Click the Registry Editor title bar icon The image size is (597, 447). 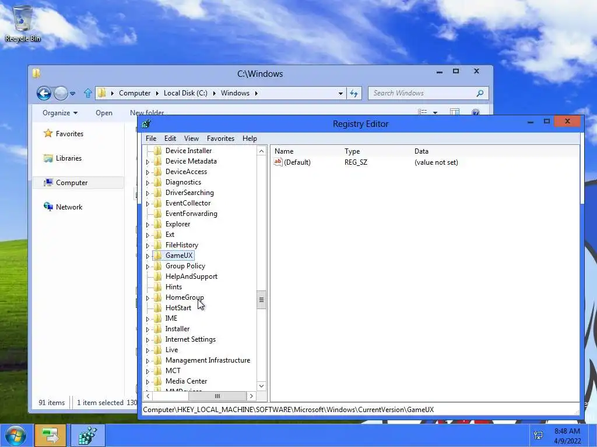[146, 124]
